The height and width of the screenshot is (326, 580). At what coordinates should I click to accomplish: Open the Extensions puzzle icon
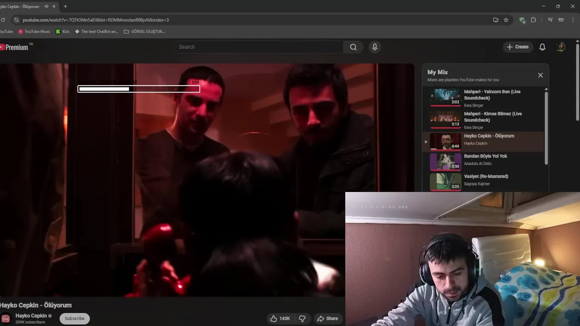(533, 20)
